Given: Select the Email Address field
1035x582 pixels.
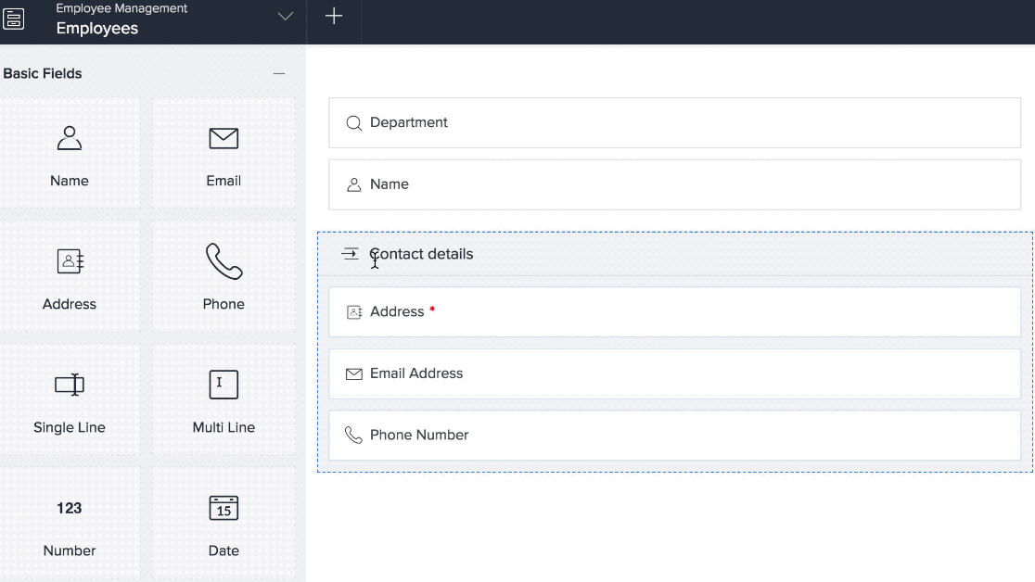Looking at the screenshot, I should pyautogui.click(x=674, y=373).
